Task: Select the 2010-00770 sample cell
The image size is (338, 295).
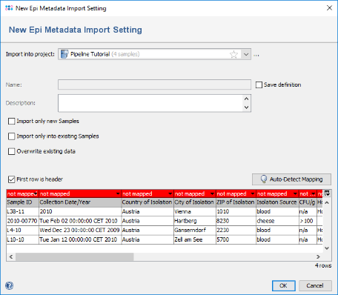Action: (23, 221)
